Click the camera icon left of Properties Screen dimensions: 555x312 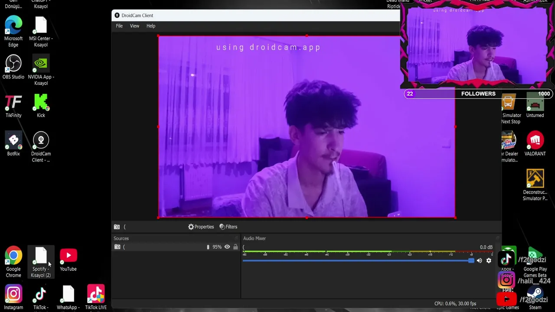click(x=117, y=227)
